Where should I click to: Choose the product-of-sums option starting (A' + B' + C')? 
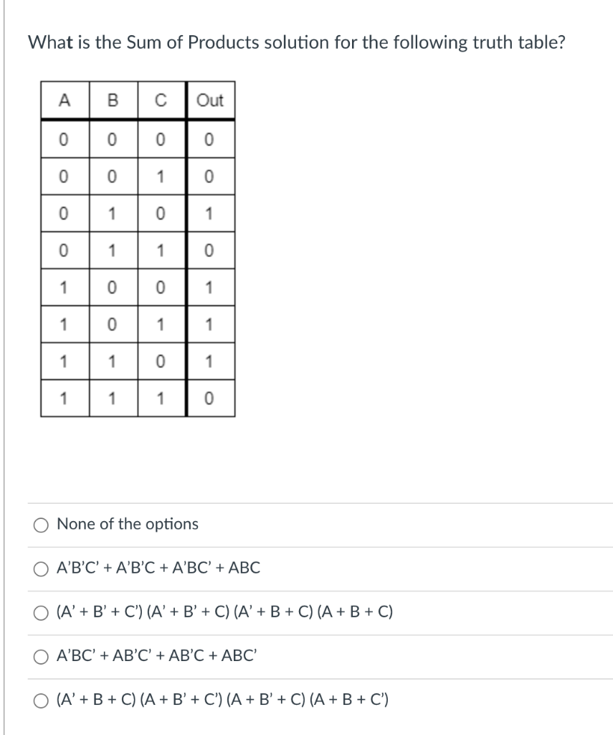pyautogui.click(x=41, y=611)
